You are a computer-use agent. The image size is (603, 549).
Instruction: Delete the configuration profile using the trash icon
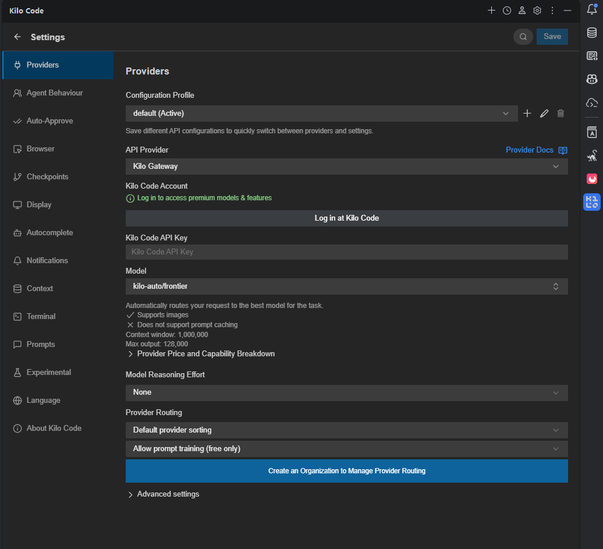[561, 114]
